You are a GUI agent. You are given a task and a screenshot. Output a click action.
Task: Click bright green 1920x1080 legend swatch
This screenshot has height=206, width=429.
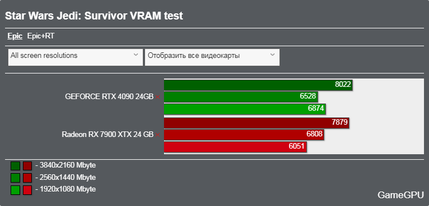click(15, 190)
